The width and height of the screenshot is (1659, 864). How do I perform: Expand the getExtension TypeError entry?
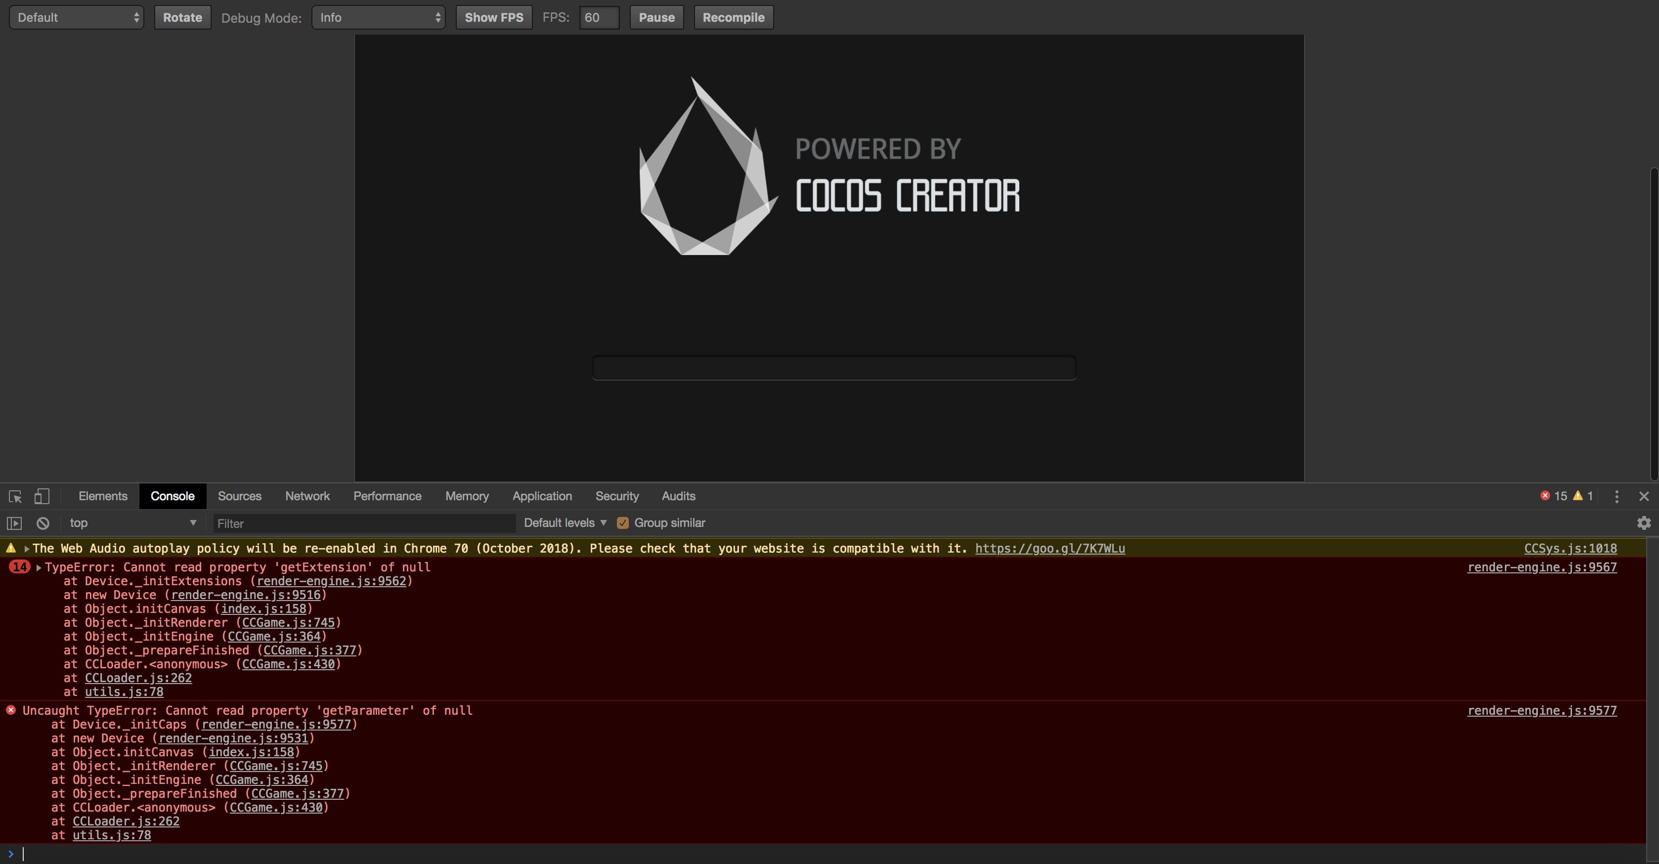[39, 568]
